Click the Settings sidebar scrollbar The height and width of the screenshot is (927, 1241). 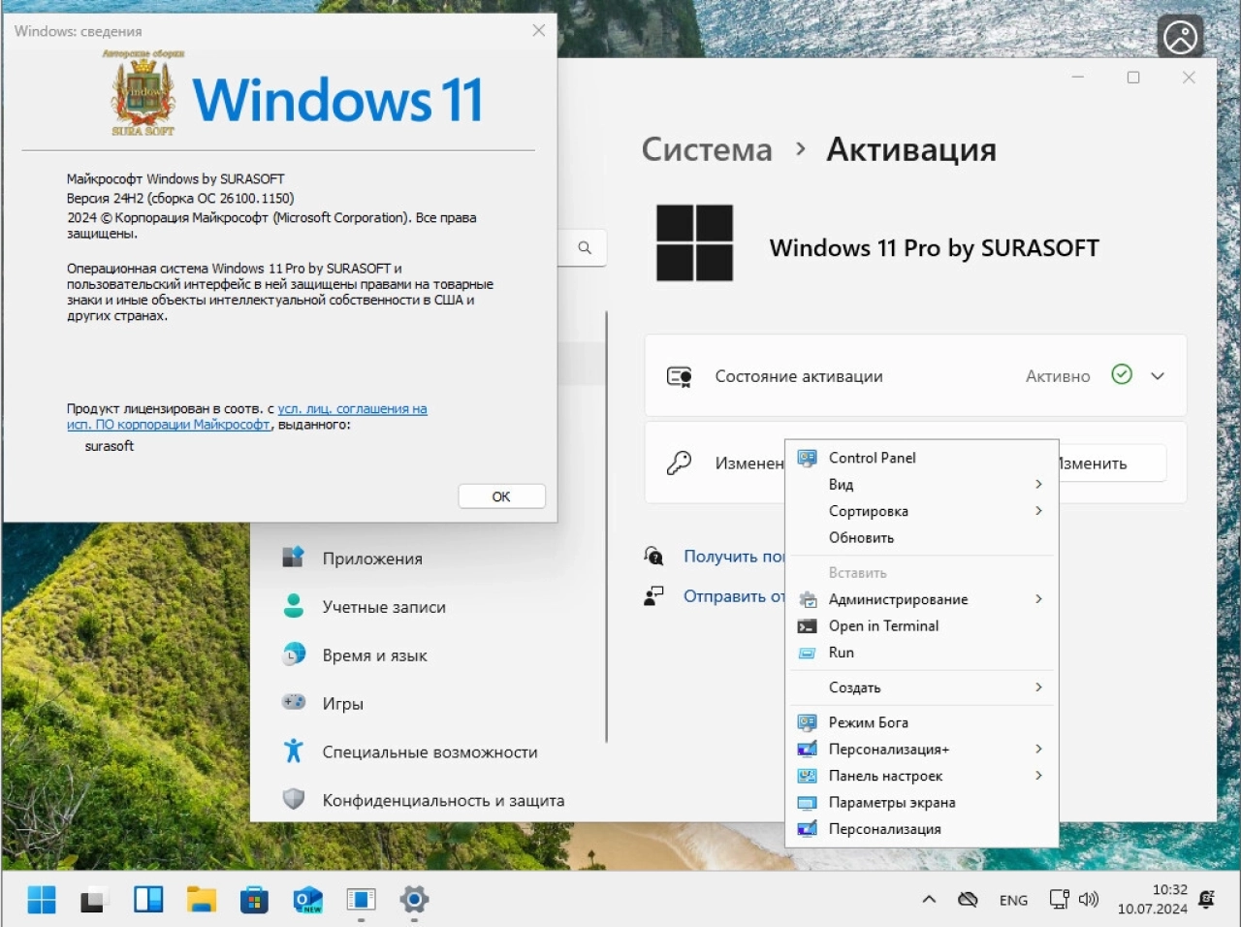(x=607, y=527)
